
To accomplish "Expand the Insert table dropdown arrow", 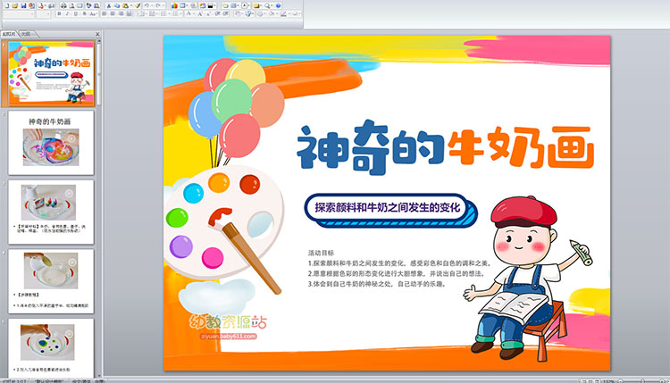I will 188,5.
